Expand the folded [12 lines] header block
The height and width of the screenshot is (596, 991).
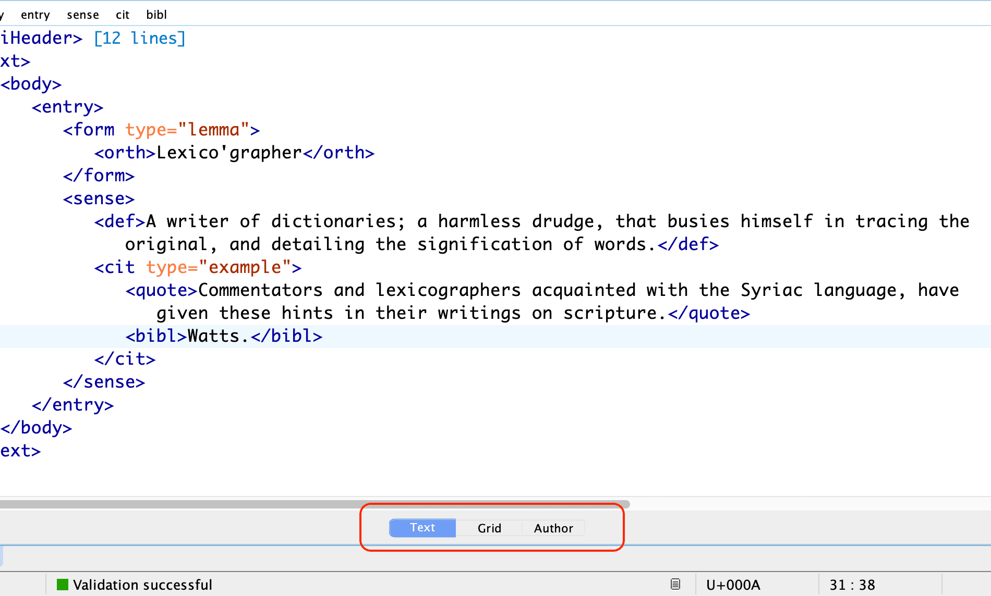[139, 38]
